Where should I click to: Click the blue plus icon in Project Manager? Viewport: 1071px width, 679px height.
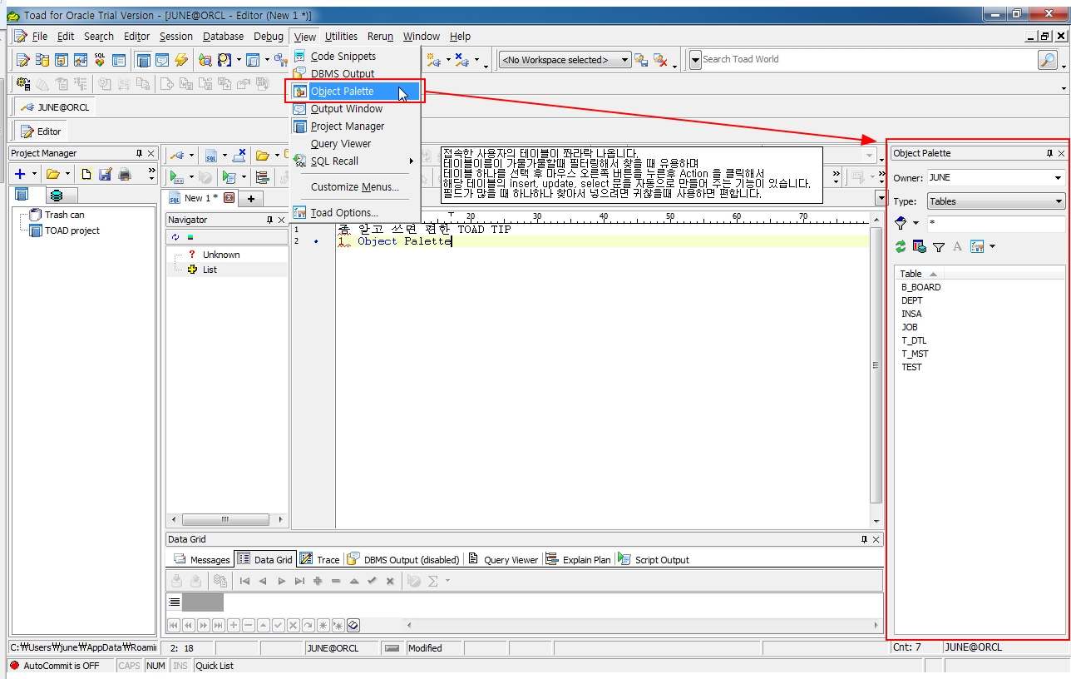20,175
